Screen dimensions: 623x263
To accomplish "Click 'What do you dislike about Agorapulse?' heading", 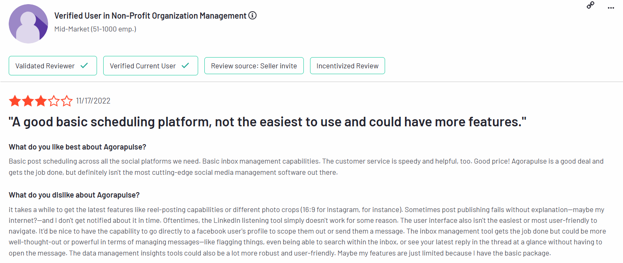I will [74, 195].
